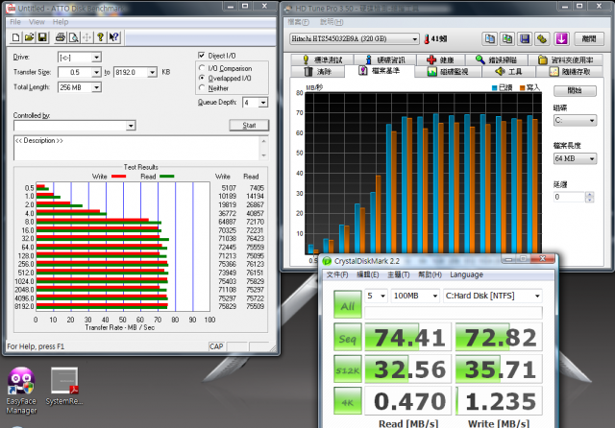Switch to the 硬碟資訊 info tab
The width and height of the screenshot is (615, 428).
click(x=385, y=59)
